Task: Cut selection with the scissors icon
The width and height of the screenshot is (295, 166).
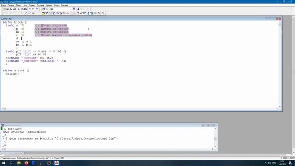Action: (x=18, y=9)
